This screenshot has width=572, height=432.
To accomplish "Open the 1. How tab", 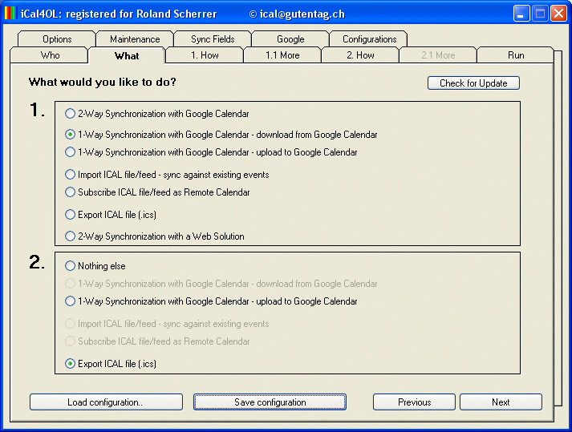I will coord(205,55).
